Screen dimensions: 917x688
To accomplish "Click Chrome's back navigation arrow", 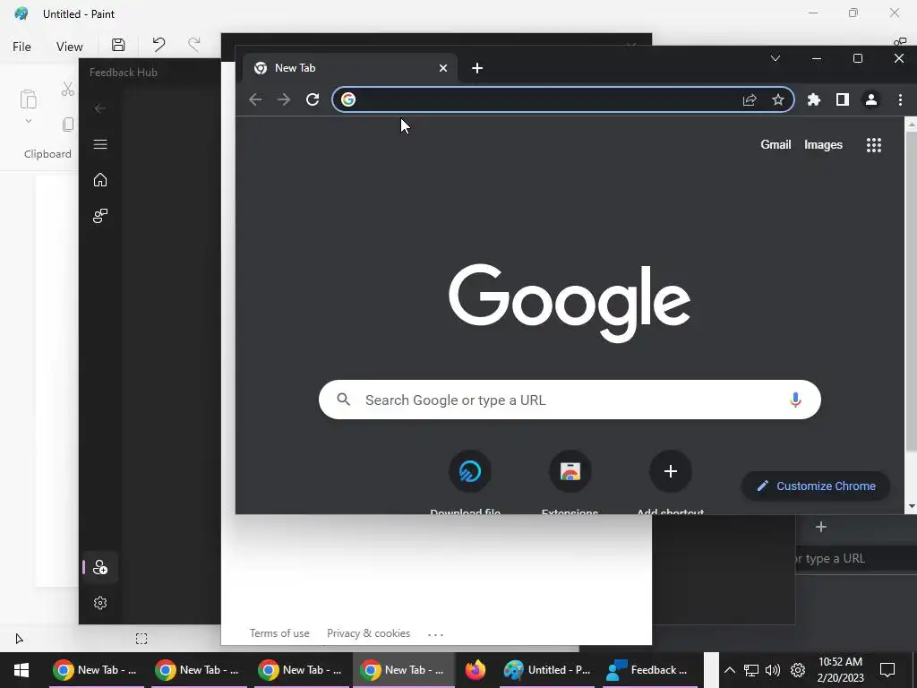I will click(x=255, y=99).
